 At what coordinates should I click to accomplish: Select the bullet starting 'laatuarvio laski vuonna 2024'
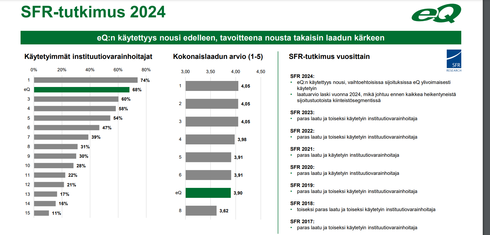(x=376, y=97)
